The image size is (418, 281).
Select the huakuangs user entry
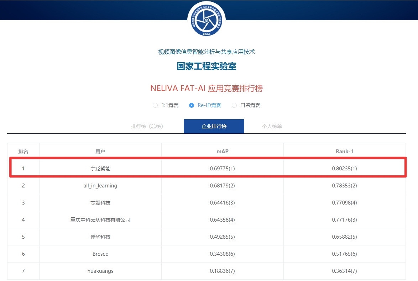coord(100,271)
